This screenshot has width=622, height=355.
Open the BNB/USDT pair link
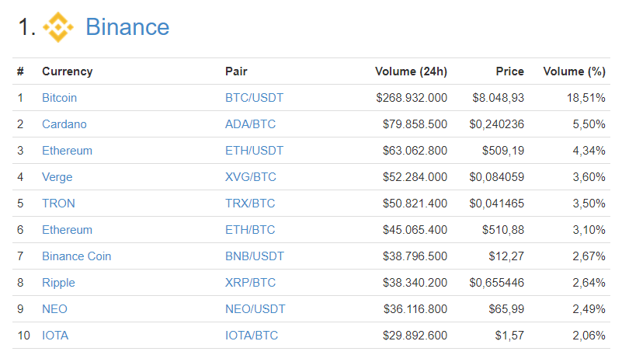pos(255,256)
